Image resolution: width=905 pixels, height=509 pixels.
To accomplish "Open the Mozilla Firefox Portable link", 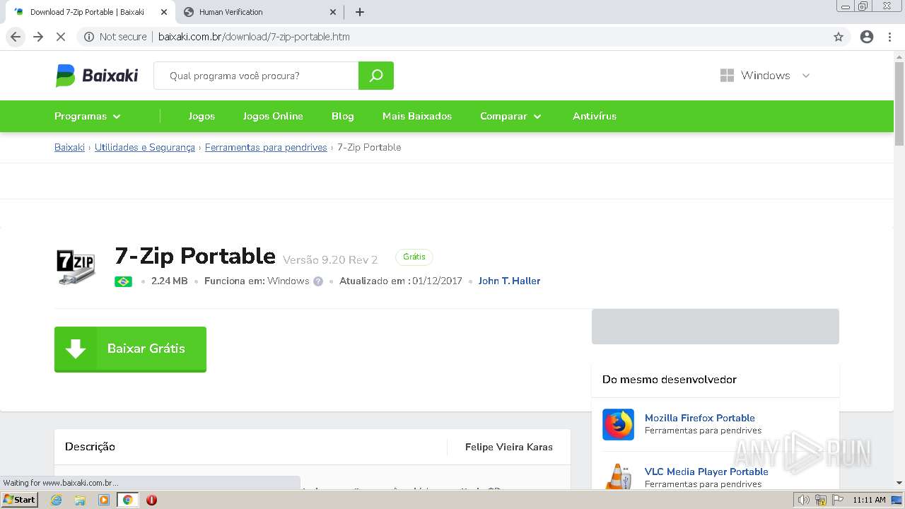I will 700,418.
